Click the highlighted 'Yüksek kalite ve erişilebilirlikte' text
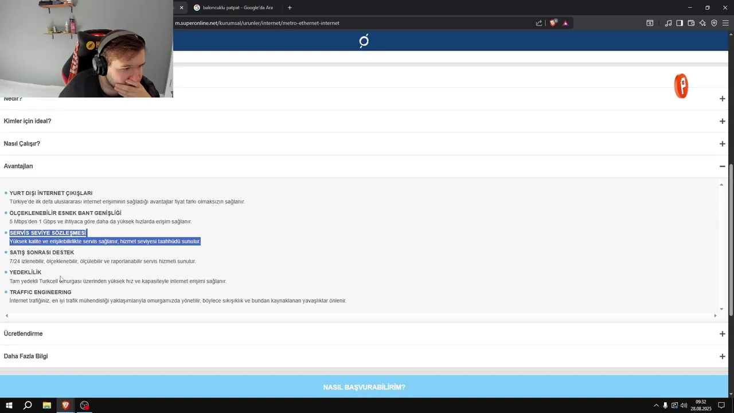This screenshot has width=734, height=413. click(x=105, y=241)
